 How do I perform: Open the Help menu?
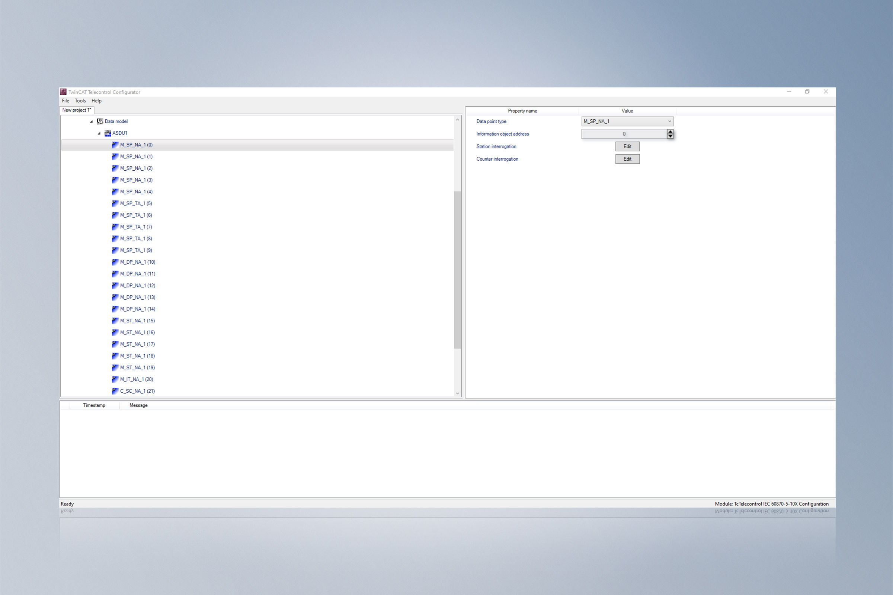click(x=96, y=101)
